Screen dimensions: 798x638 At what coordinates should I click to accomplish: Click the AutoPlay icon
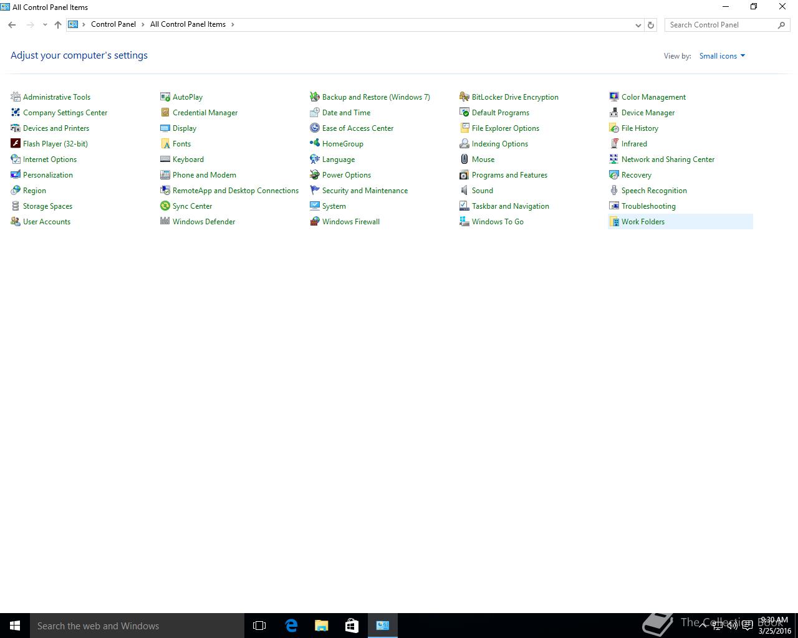tap(165, 97)
